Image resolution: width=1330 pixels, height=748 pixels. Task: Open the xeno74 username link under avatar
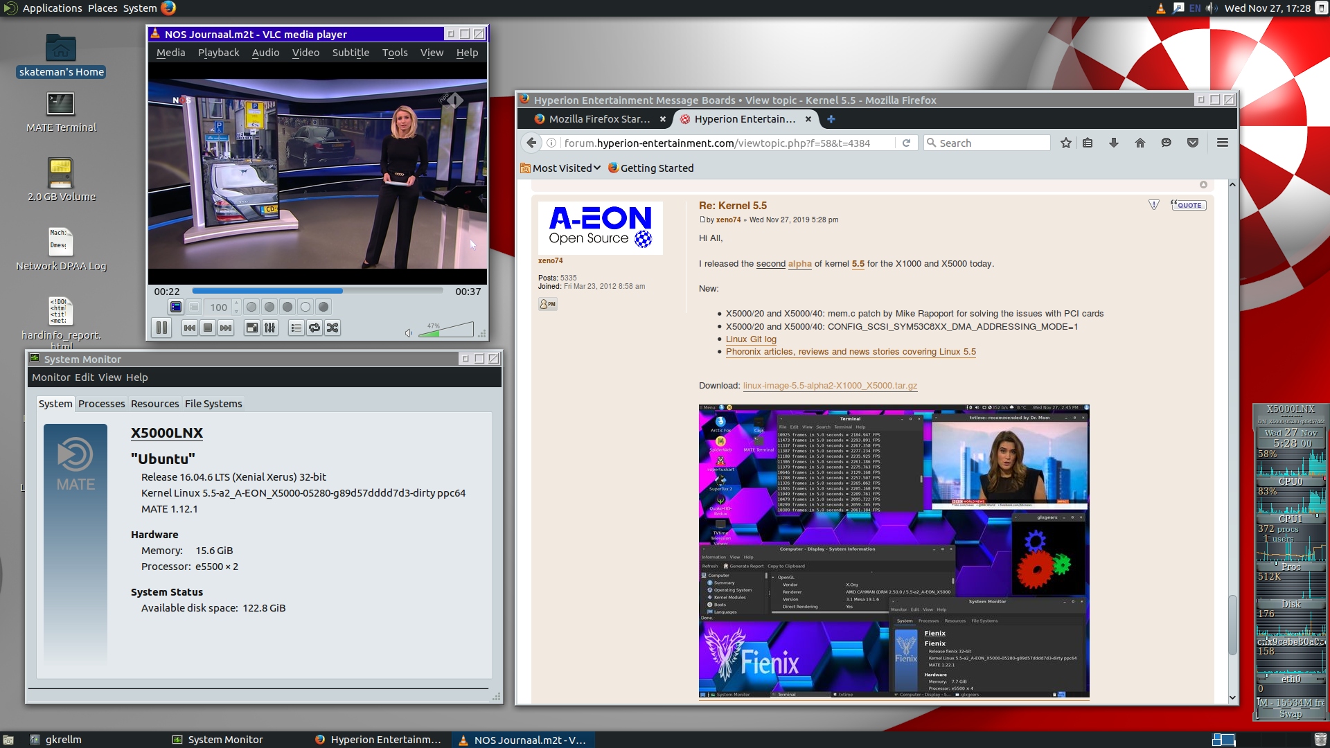tap(551, 261)
